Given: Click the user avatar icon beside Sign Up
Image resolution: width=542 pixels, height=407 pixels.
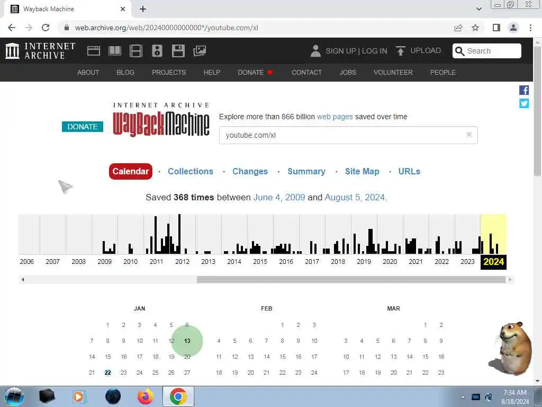Looking at the screenshot, I should [x=315, y=51].
